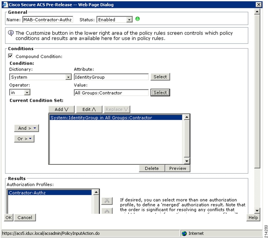
Task: Click the information balloon icon
Action: (11, 33)
